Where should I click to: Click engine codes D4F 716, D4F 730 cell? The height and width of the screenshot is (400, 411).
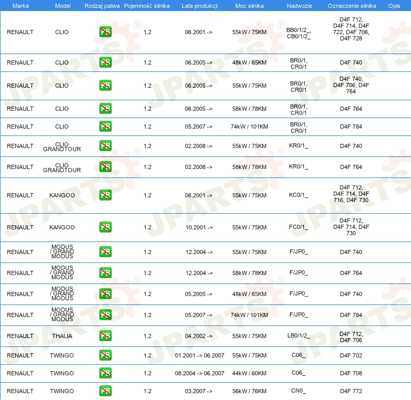click(x=351, y=194)
